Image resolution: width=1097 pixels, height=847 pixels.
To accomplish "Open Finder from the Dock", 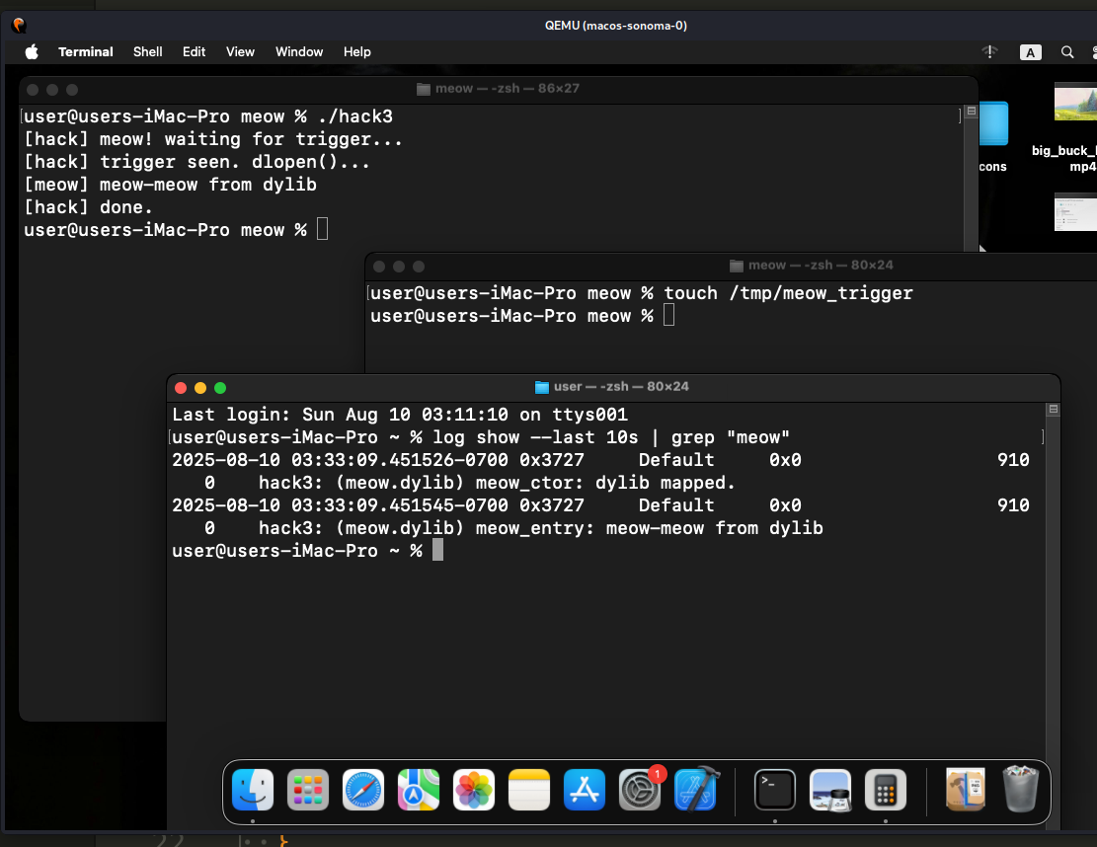I will tap(253, 790).
